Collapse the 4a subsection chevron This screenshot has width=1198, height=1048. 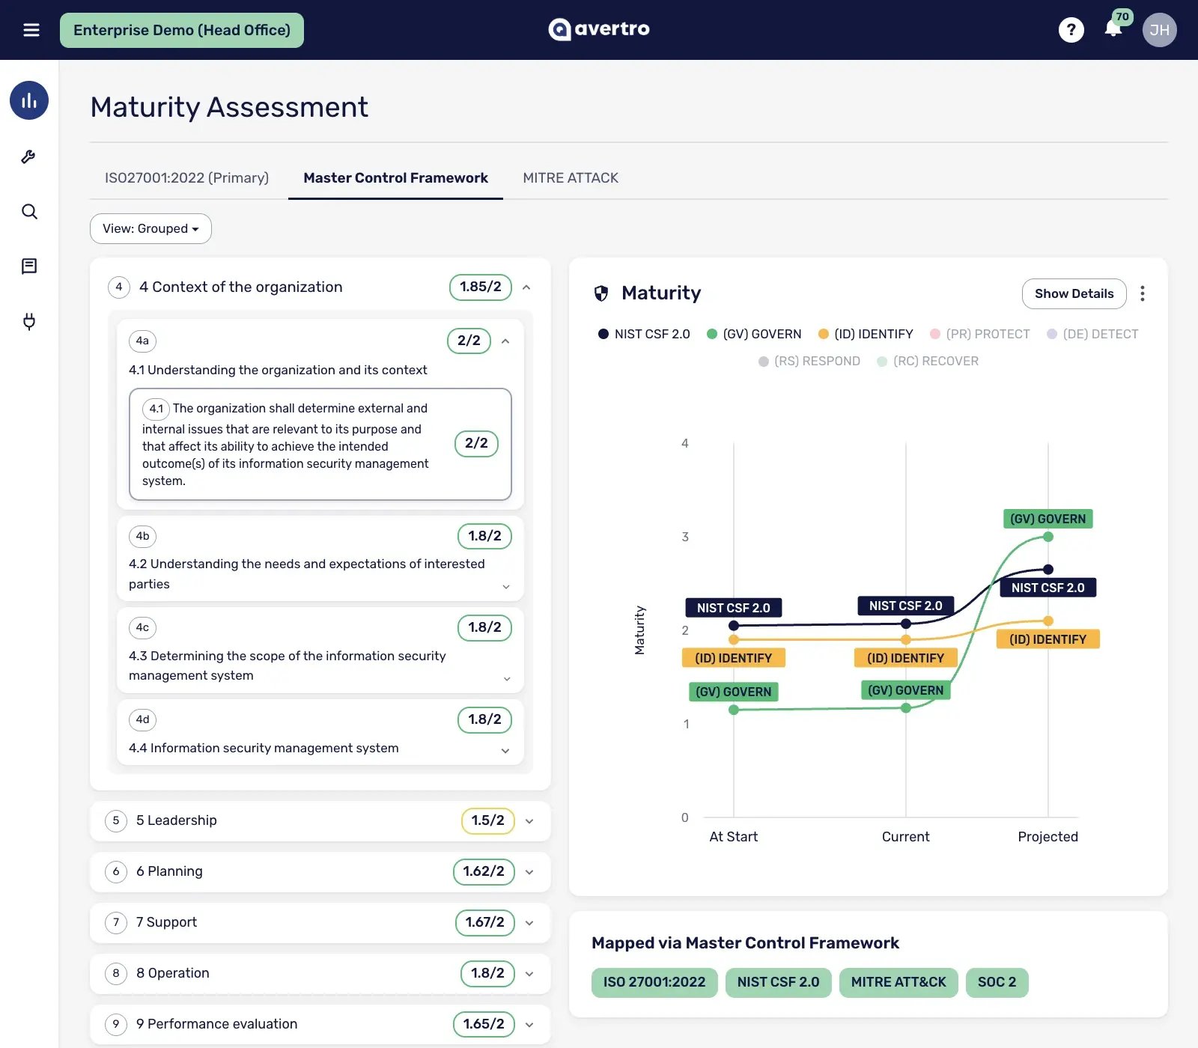(505, 341)
